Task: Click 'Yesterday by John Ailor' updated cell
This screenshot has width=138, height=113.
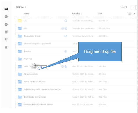Action: (83, 36)
